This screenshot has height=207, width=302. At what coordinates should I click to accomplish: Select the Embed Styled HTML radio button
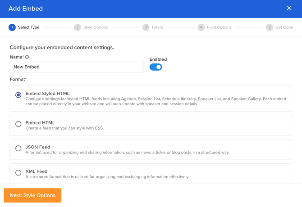[x=18, y=95]
